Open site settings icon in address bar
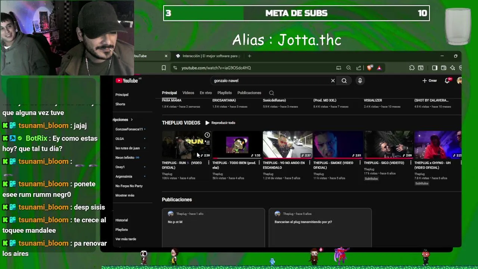This screenshot has height=269, width=478. (175, 68)
